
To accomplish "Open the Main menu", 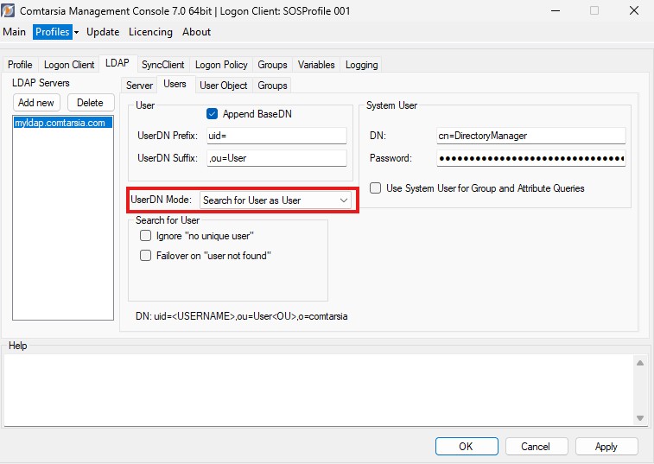I will pyautogui.click(x=15, y=32).
